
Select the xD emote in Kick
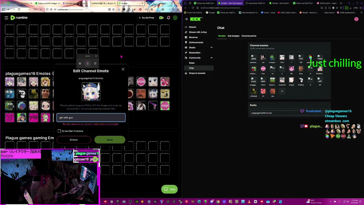pos(263,91)
